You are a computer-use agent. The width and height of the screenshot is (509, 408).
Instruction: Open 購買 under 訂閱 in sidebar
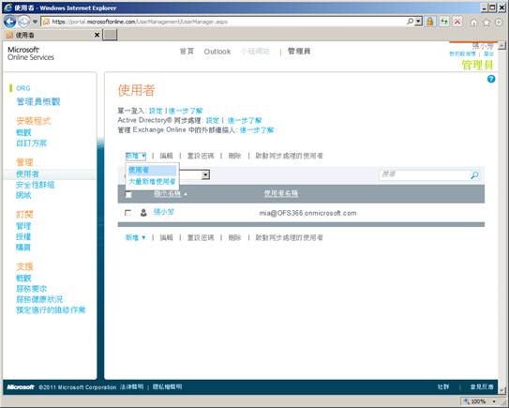click(23, 248)
